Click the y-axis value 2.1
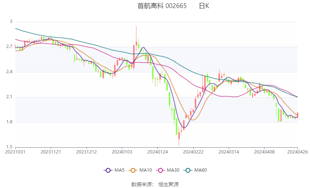Screen dimensions: 310x188 coord(9,97)
